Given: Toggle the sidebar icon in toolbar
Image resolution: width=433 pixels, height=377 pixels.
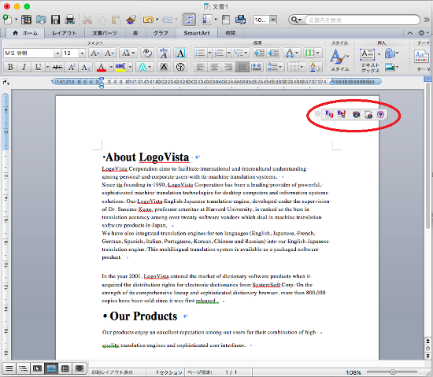Looking at the screenshot, I should click(206, 20).
